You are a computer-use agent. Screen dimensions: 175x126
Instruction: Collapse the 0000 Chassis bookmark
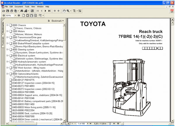(x=7, y=25)
